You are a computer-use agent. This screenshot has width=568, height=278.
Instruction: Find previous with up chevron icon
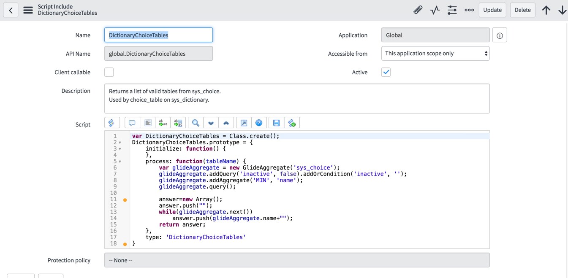[226, 123]
